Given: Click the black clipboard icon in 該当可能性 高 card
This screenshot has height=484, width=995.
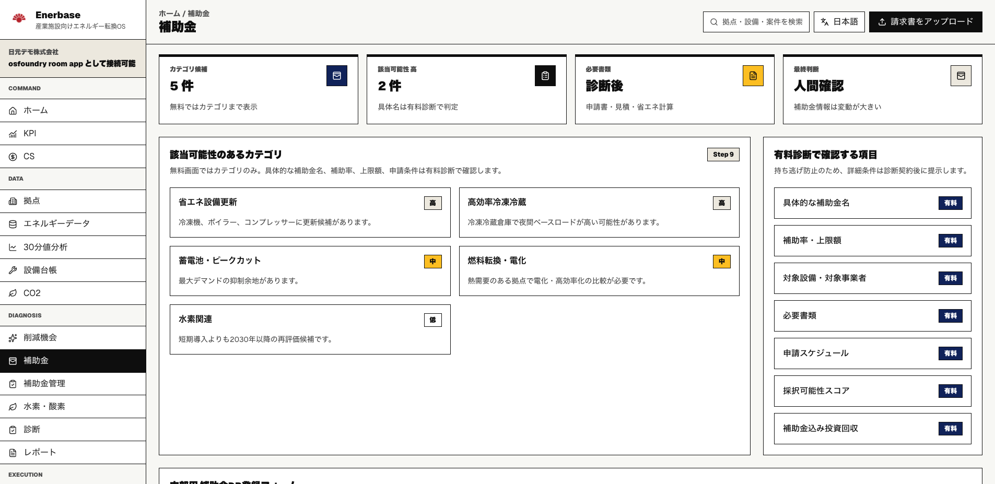Looking at the screenshot, I should click(x=545, y=76).
